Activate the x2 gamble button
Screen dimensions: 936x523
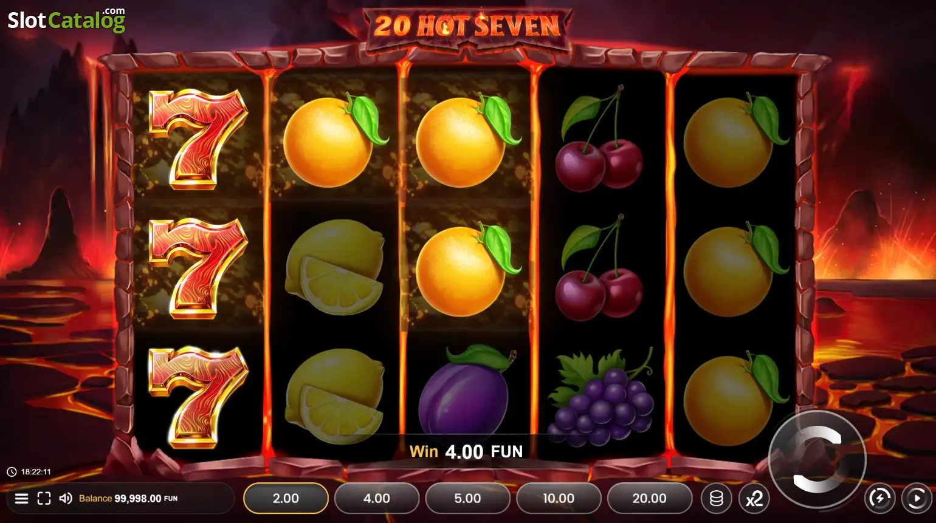point(754,499)
